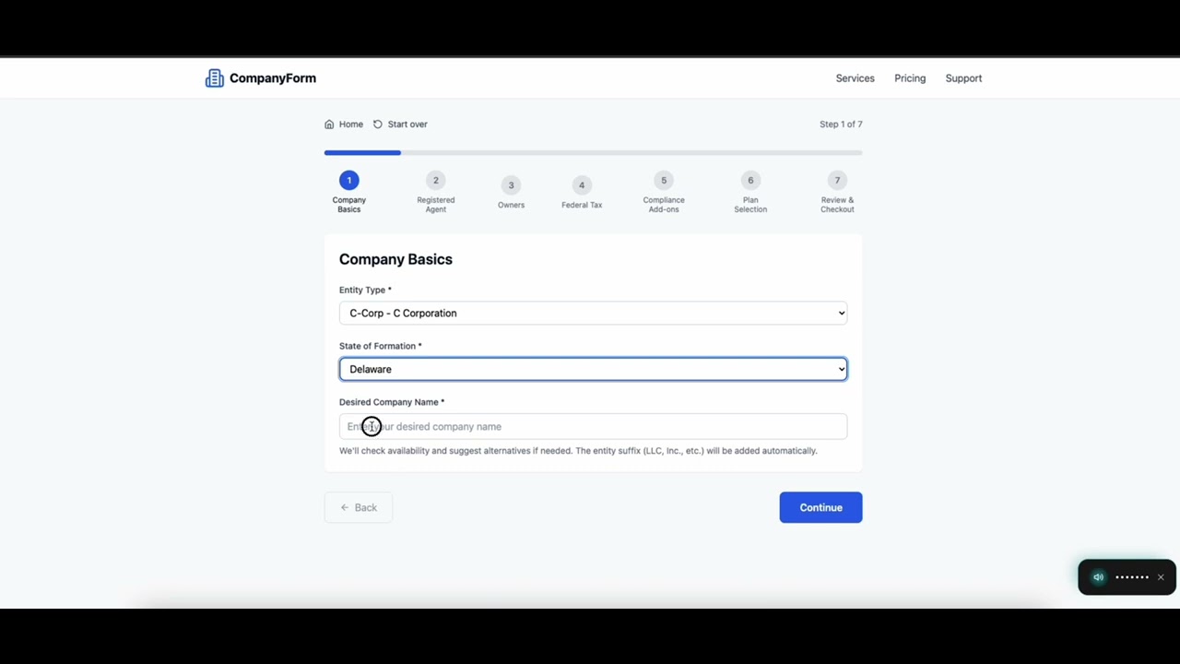1180x664 pixels.
Task: Click the Home house icon
Action: coord(329,125)
